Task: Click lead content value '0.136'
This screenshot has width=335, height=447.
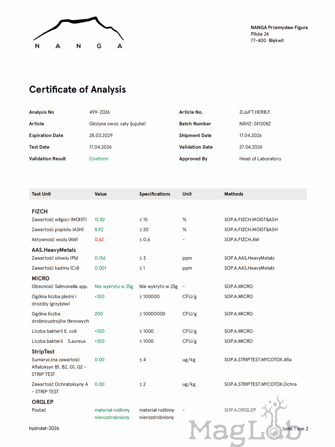Action: click(x=100, y=258)
